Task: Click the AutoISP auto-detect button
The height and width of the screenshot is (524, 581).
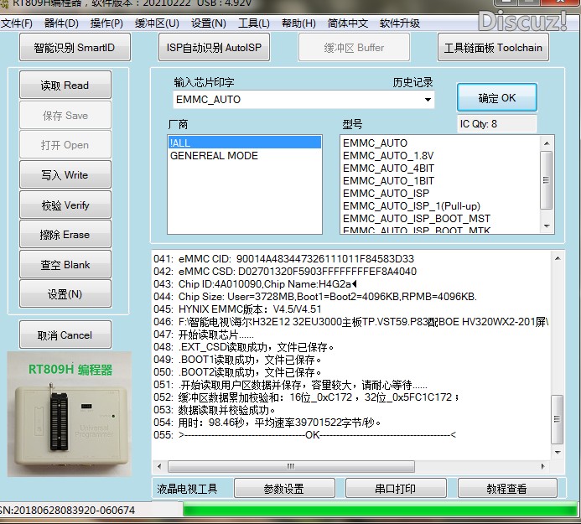Action: coord(214,48)
